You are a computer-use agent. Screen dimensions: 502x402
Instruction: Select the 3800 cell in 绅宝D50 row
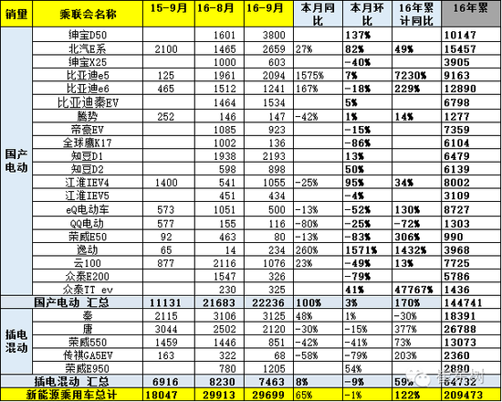(x=268, y=35)
